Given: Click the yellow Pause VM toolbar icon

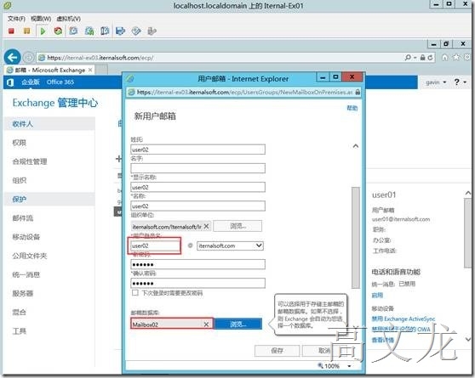Looking at the screenshot, I should pos(26,31).
